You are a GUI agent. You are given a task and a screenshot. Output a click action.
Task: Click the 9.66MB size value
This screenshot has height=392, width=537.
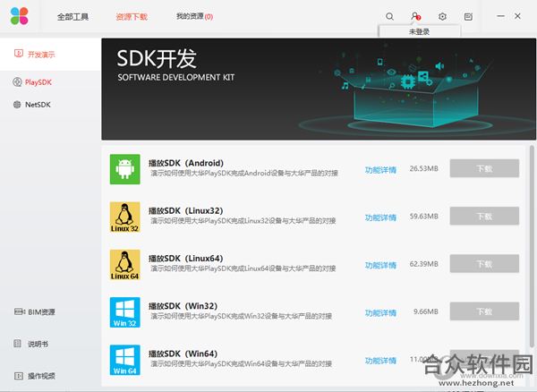pyautogui.click(x=426, y=311)
